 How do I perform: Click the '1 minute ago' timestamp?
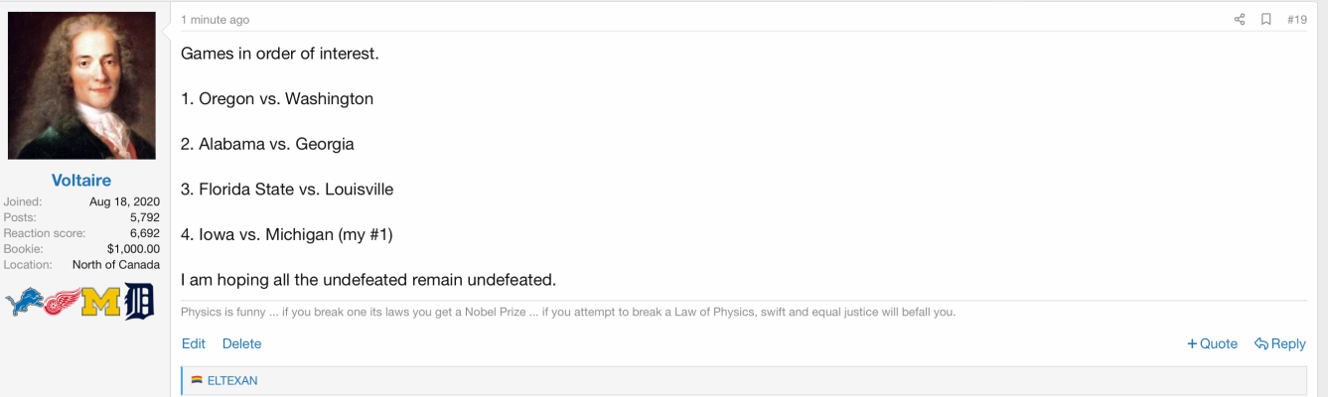coord(215,20)
